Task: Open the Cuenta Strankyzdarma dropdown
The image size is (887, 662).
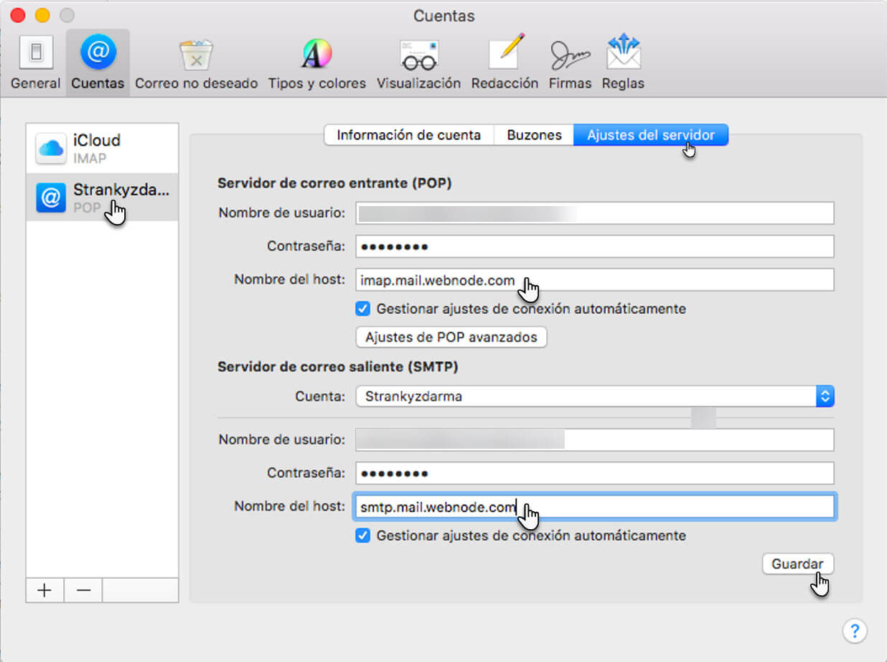Action: [595, 396]
